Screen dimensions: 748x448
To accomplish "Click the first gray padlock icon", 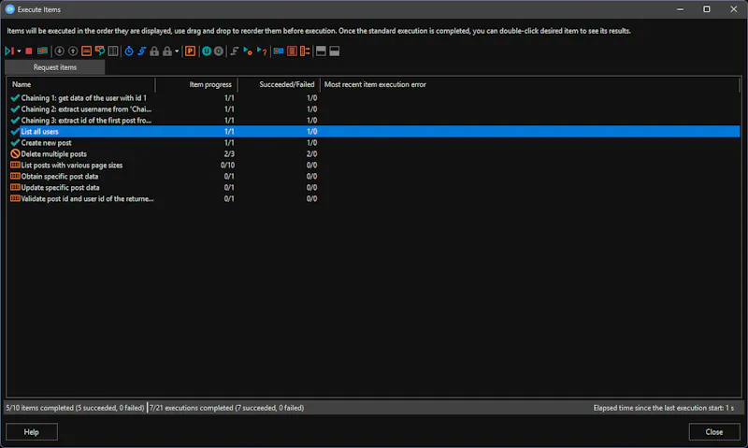I will coord(154,51).
